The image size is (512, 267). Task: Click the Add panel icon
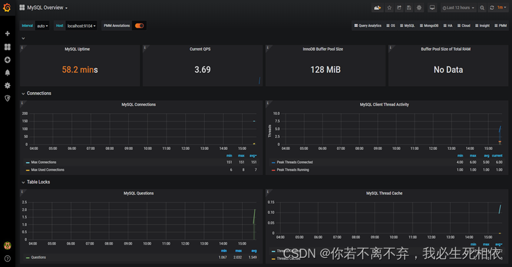[378, 7]
